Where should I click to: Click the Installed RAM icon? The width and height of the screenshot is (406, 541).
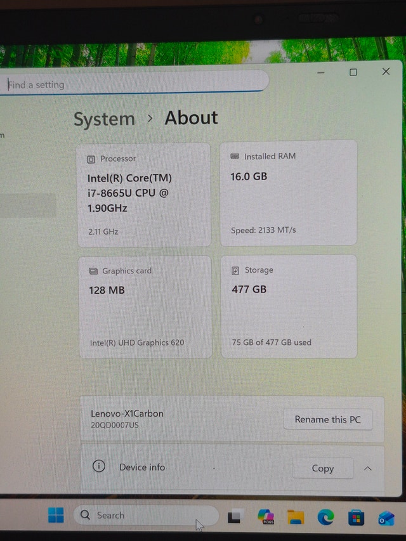235,156
